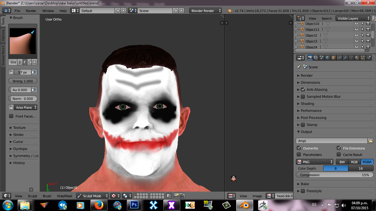Open the Mesh Data properties tab (triangle icon)
The height and width of the screenshot is (211, 376).
point(351,58)
